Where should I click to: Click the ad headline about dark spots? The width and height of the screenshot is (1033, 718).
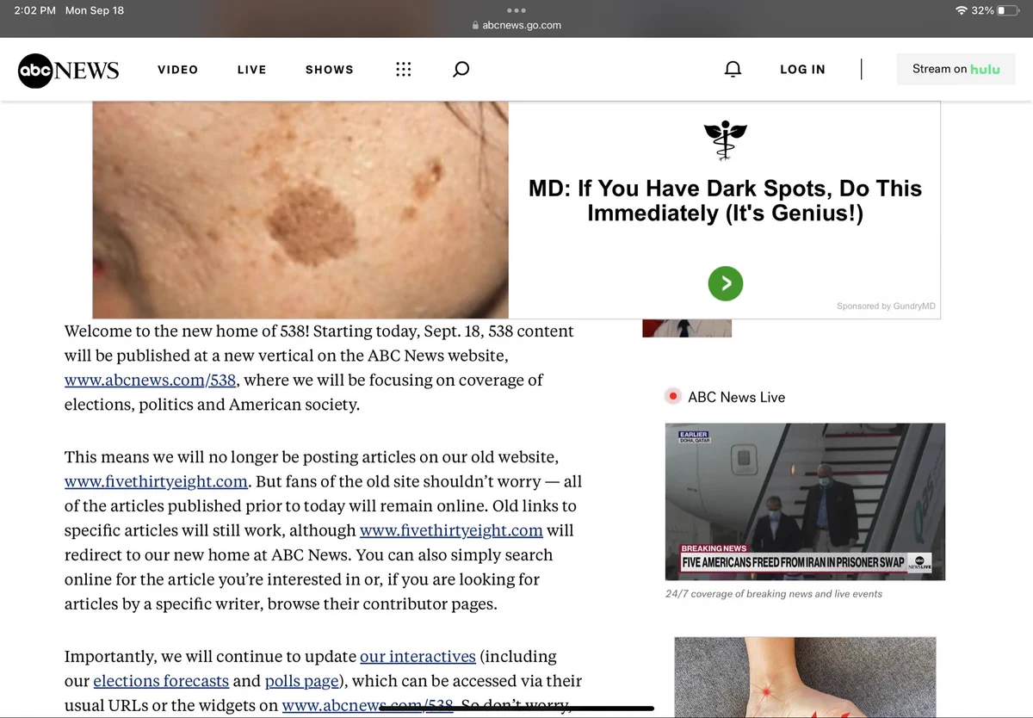(x=725, y=201)
